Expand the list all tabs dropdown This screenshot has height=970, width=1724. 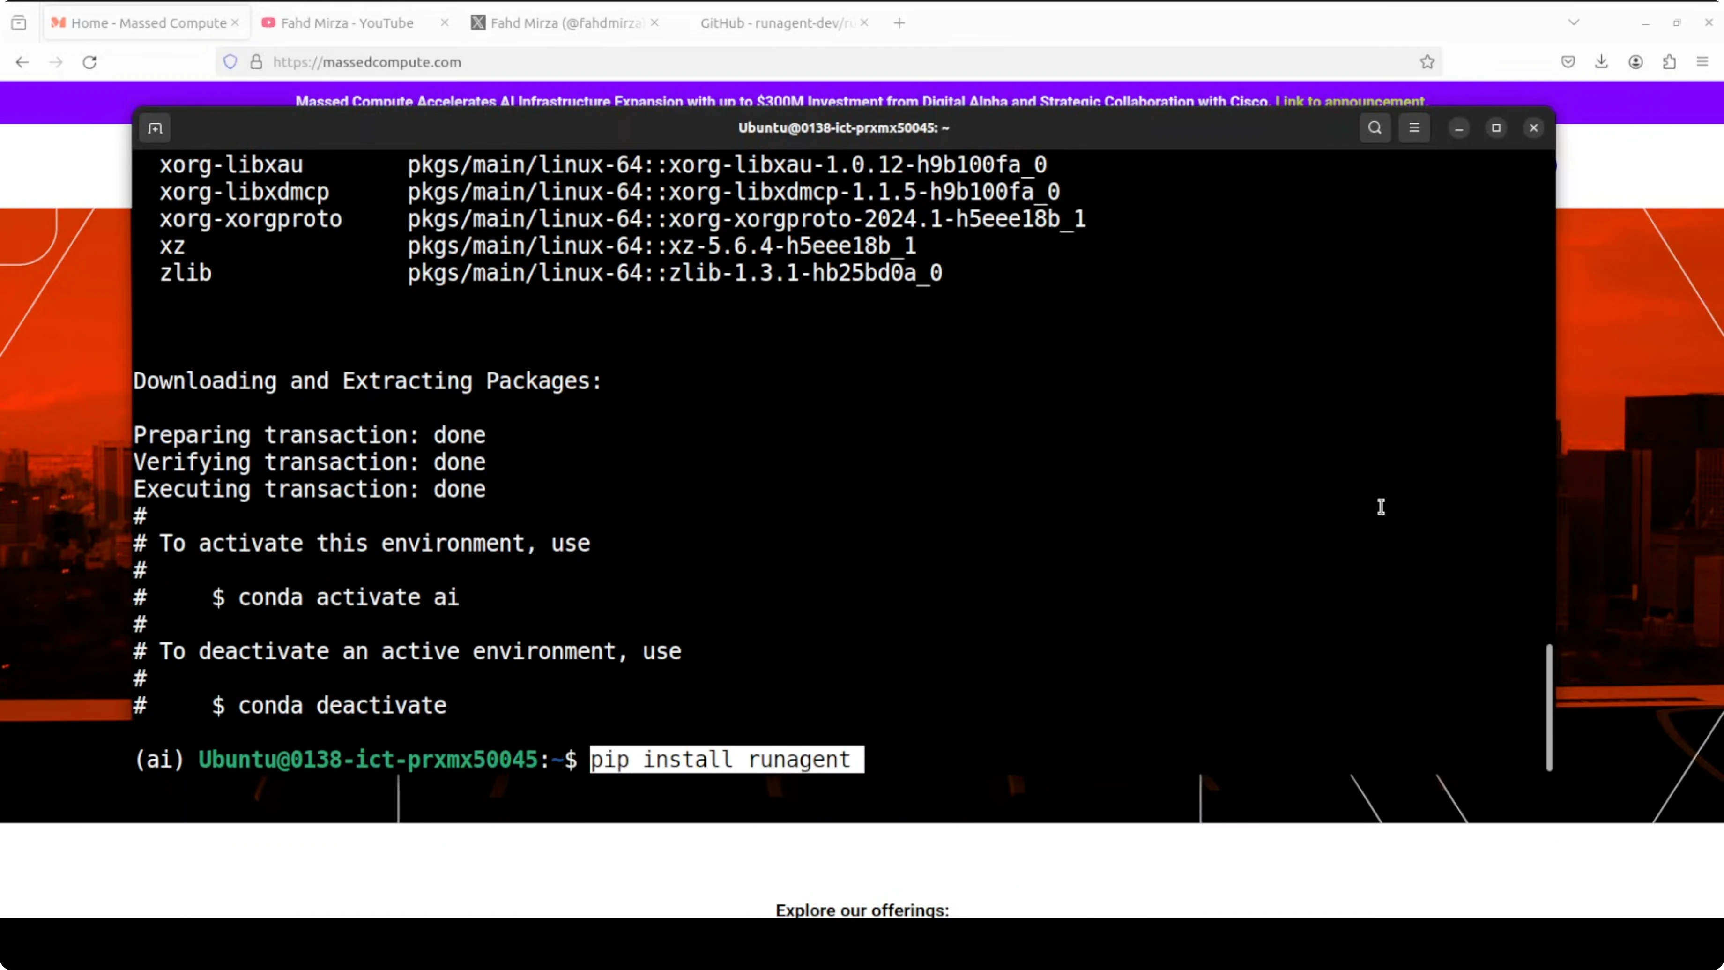click(x=1574, y=23)
